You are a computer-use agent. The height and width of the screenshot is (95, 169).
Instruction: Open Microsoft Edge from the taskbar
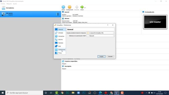[100, 93]
